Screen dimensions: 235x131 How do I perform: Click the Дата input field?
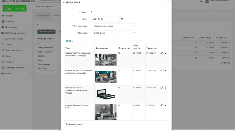click(105, 19)
